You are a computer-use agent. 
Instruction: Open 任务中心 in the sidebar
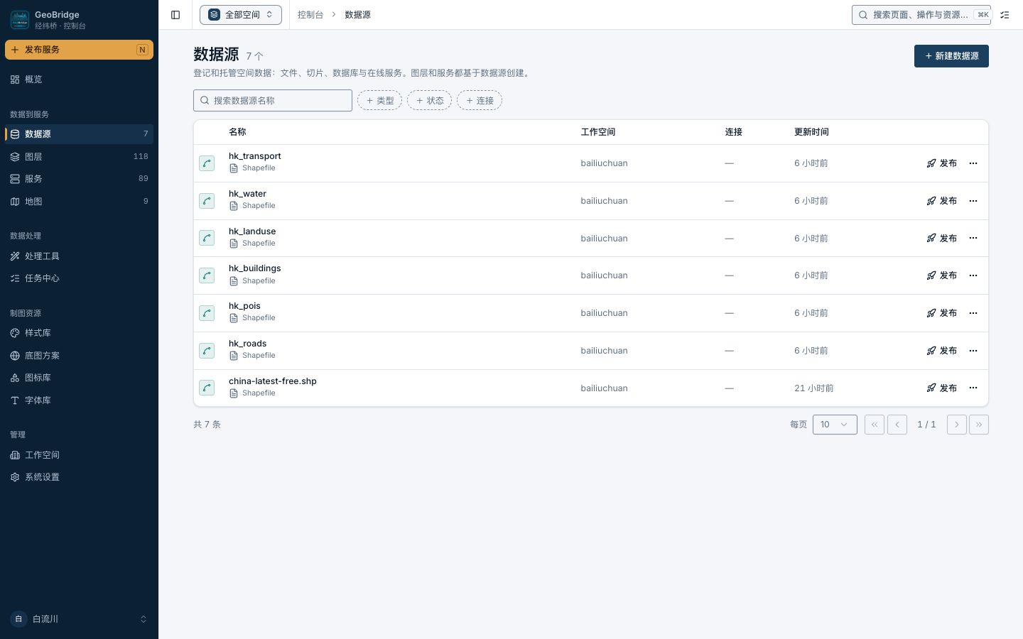[x=79, y=278]
